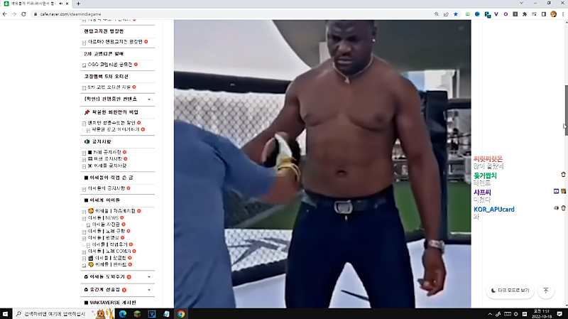Open Chrome's three-dot menu
The height and width of the screenshot is (319, 568).
coord(563,14)
